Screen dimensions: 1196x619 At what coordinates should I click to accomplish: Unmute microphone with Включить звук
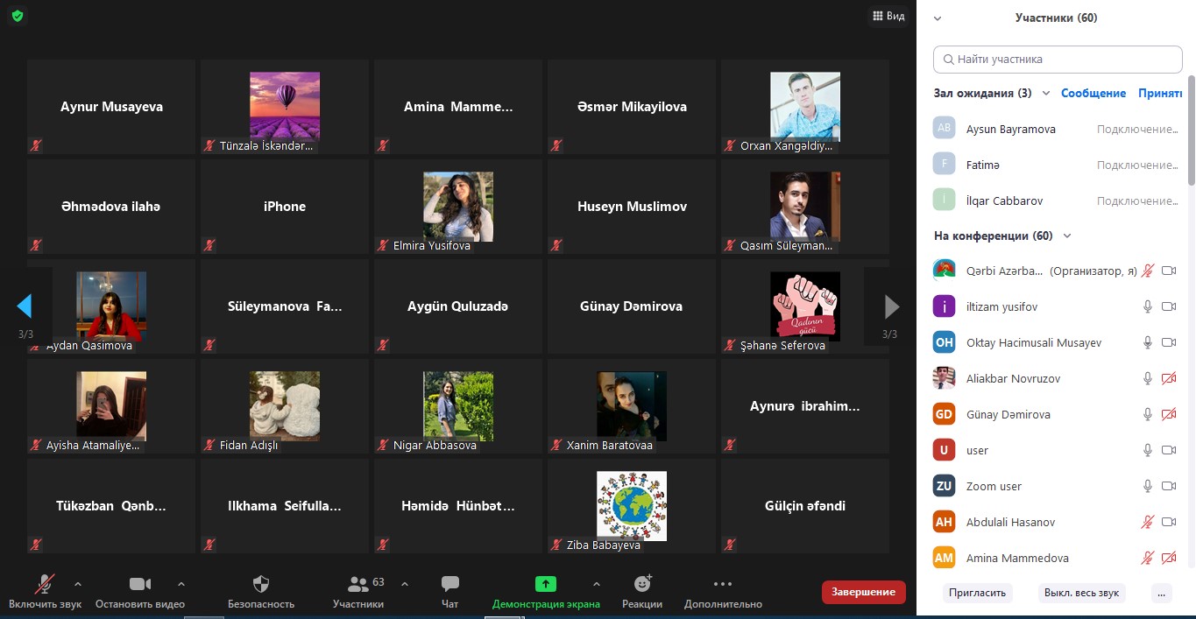45,584
